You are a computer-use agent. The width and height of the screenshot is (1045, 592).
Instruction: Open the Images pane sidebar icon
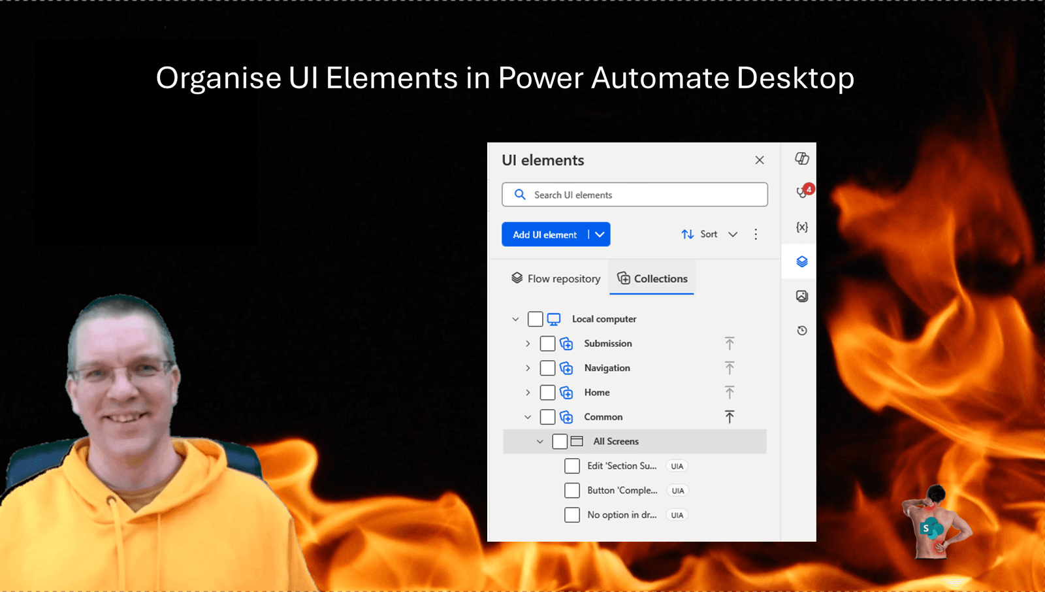(x=802, y=296)
